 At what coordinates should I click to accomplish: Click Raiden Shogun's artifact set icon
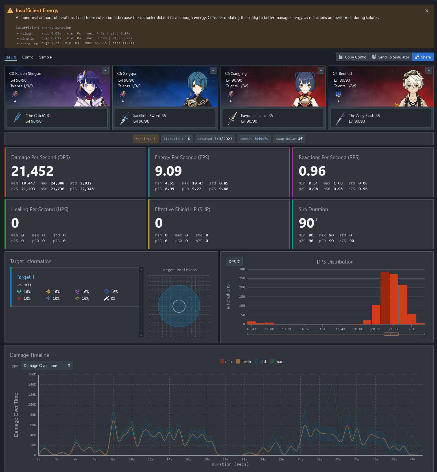[15, 94]
